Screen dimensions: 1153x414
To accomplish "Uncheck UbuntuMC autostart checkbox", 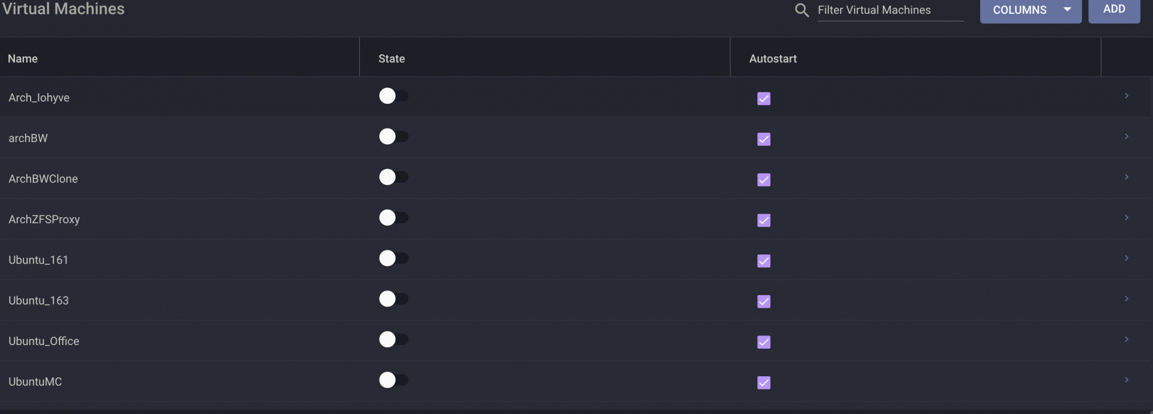I will 764,383.
